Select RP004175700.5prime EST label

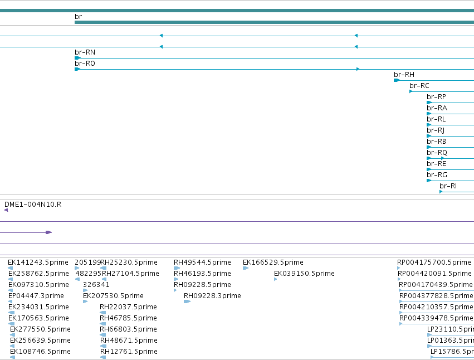[434, 262]
